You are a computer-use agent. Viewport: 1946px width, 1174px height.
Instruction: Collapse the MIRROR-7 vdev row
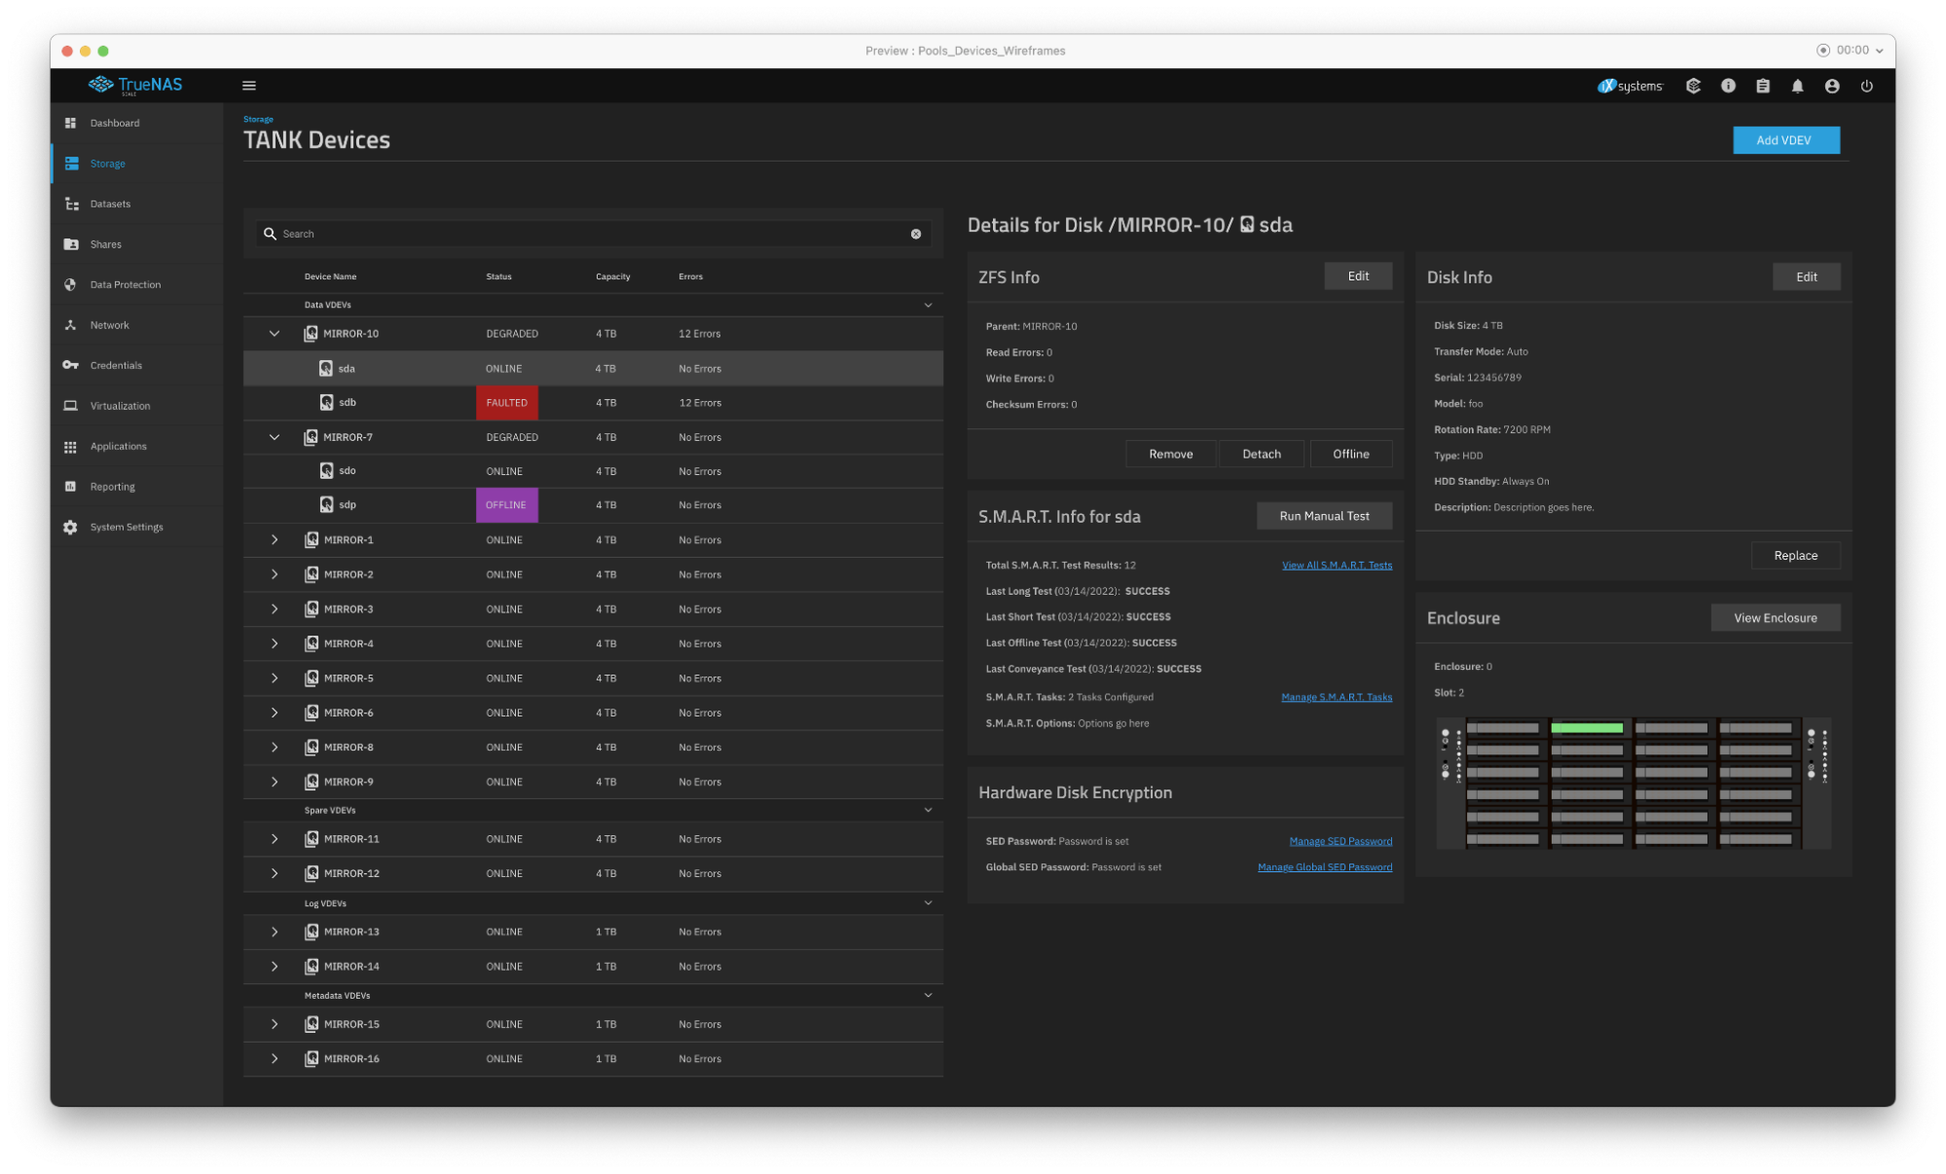[273, 436]
